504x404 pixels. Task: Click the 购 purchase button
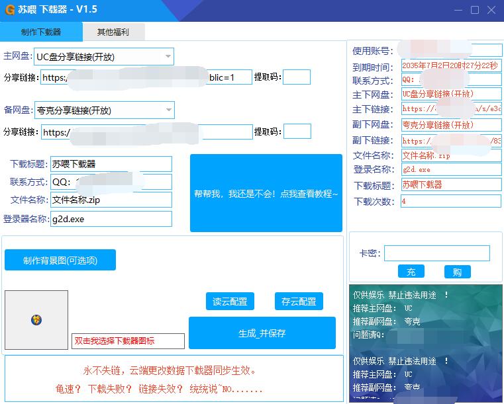(x=457, y=272)
